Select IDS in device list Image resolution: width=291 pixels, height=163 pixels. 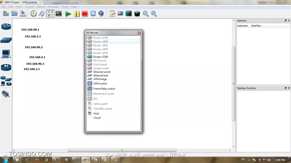(114, 99)
